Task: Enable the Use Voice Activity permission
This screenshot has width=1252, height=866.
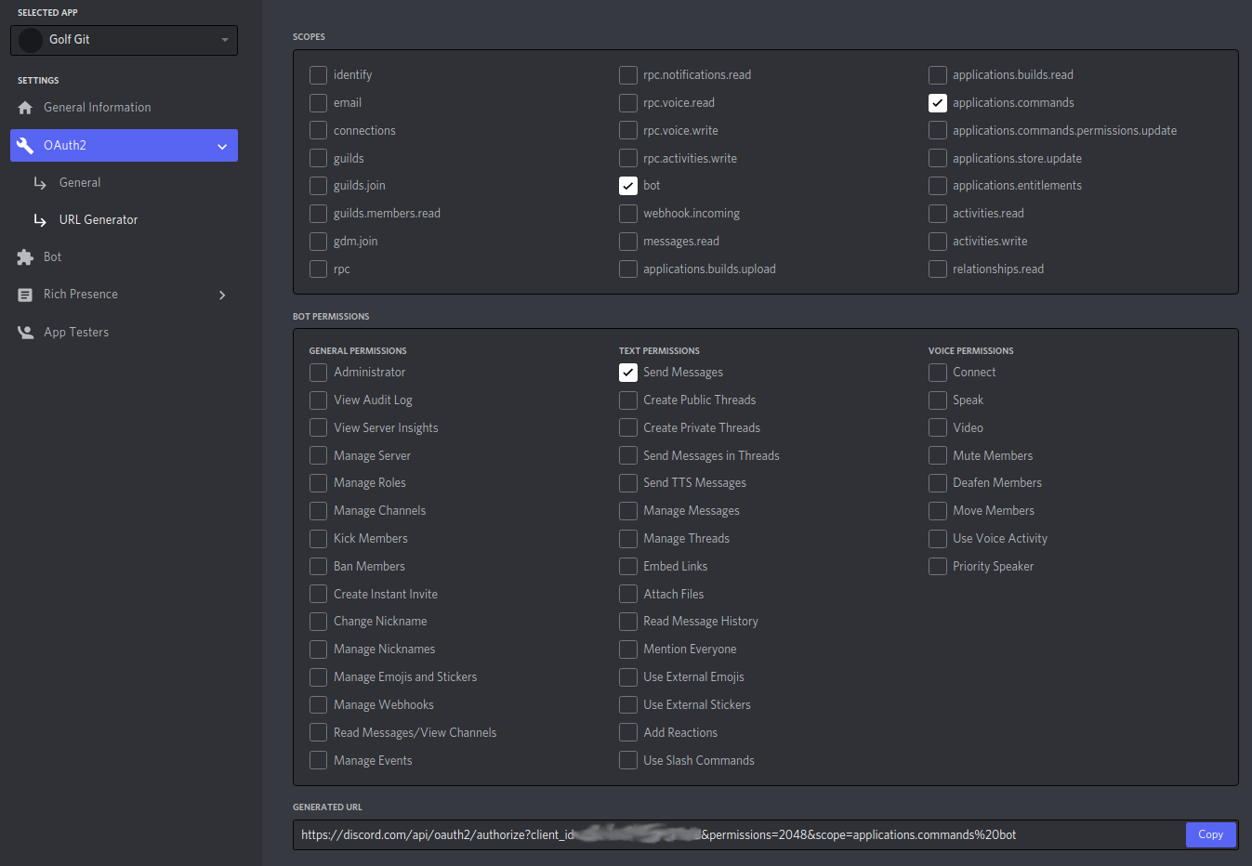Action: tap(938, 539)
